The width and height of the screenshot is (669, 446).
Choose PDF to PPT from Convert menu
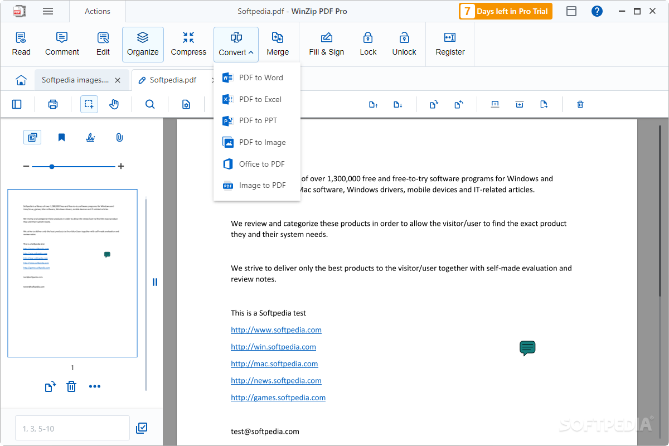(257, 120)
